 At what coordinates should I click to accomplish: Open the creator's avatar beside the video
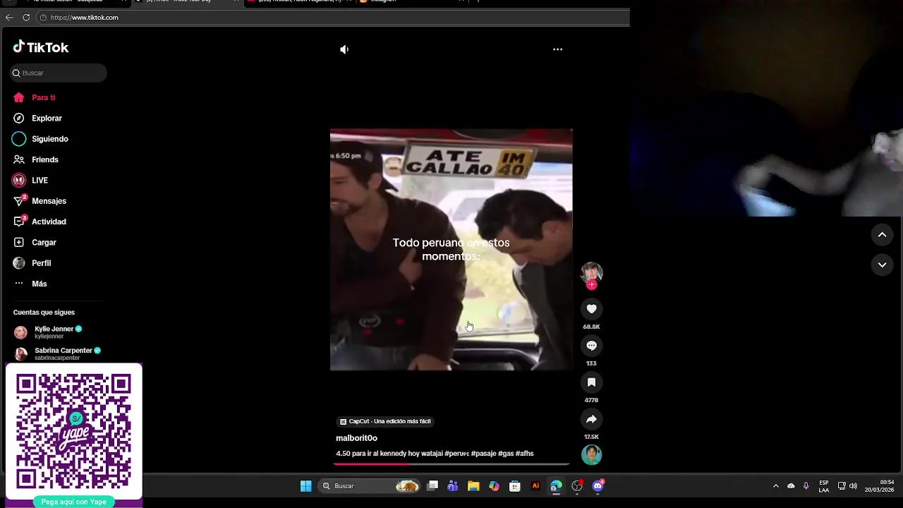[x=591, y=272]
